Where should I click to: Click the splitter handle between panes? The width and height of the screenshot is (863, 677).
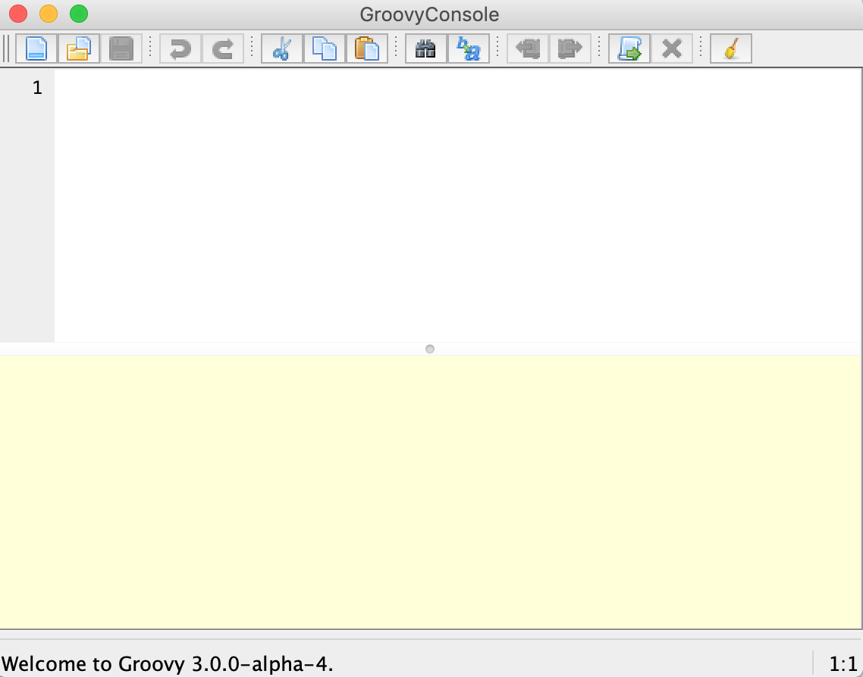[x=430, y=349]
